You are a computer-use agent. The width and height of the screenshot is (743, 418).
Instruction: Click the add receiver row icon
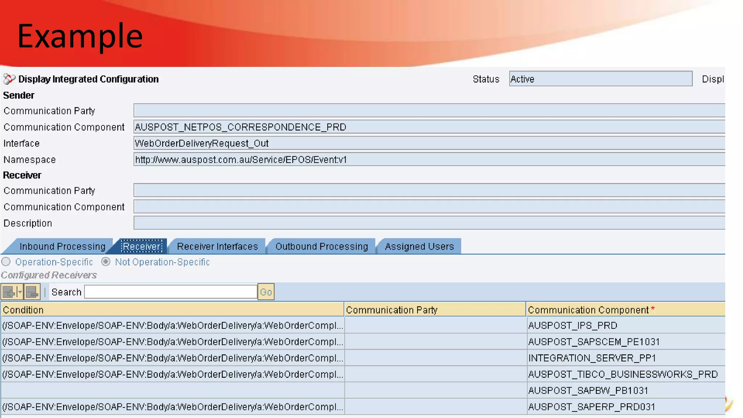pos(9,292)
